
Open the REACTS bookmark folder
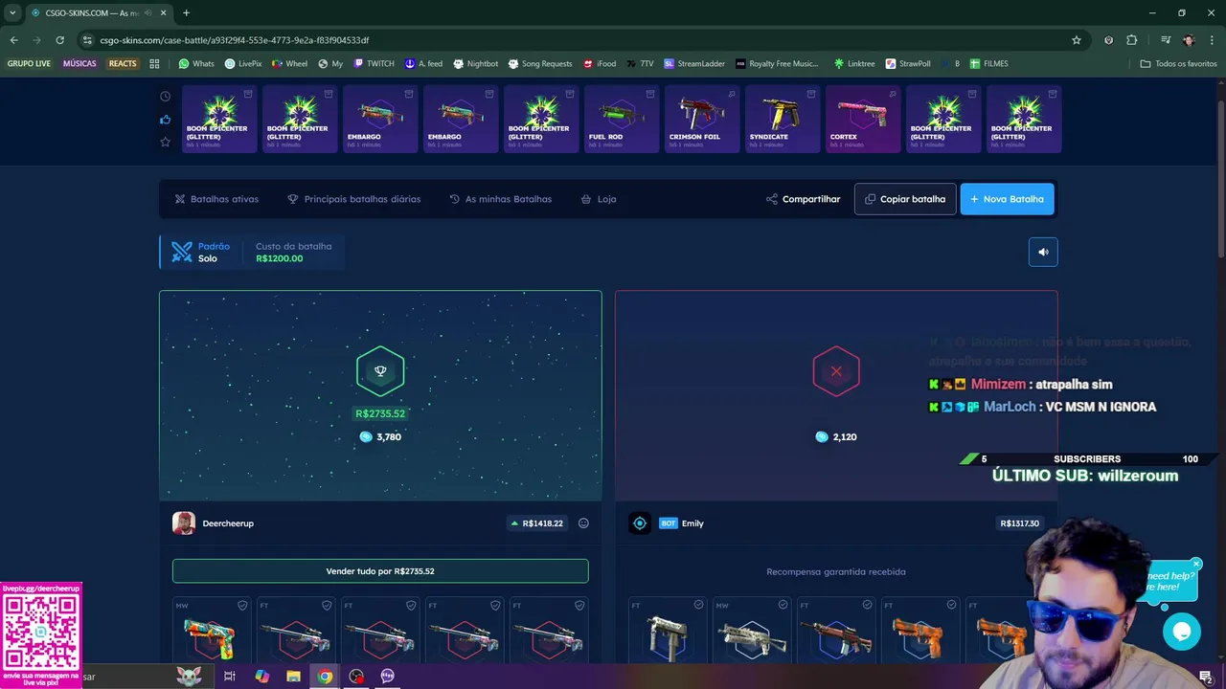point(123,64)
